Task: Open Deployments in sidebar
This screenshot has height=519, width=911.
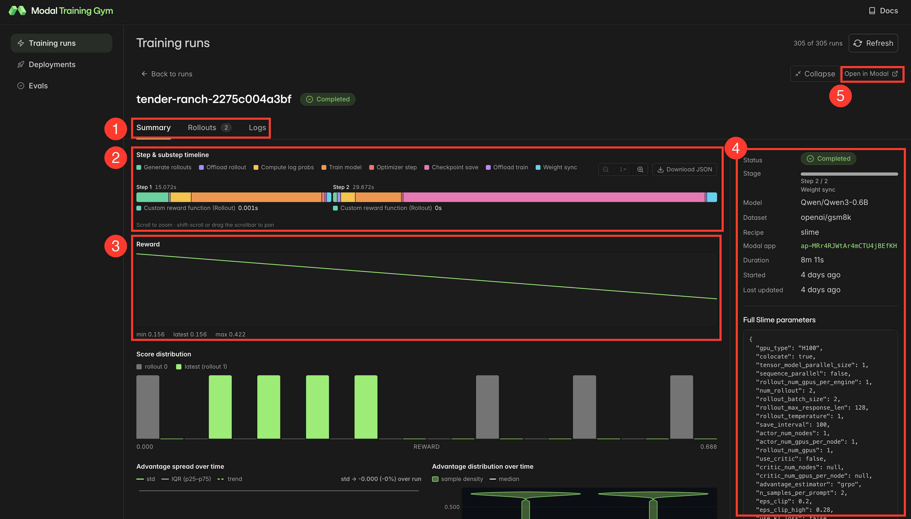Action: (x=61, y=64)
